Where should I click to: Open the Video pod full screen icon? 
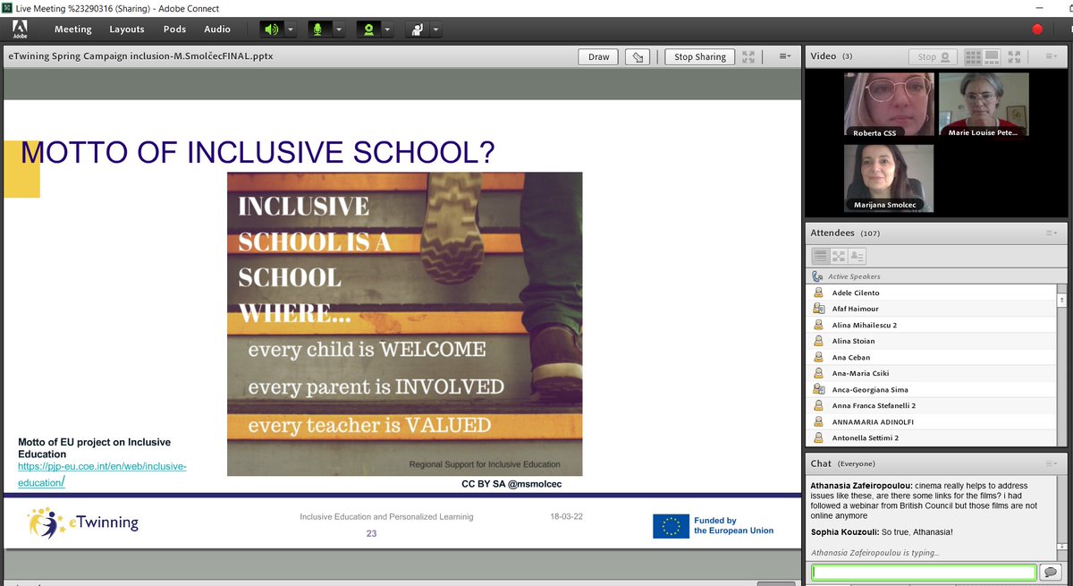[1014, 55]
